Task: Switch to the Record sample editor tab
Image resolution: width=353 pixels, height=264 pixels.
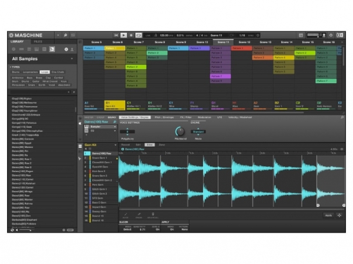Action: (126, 145)
